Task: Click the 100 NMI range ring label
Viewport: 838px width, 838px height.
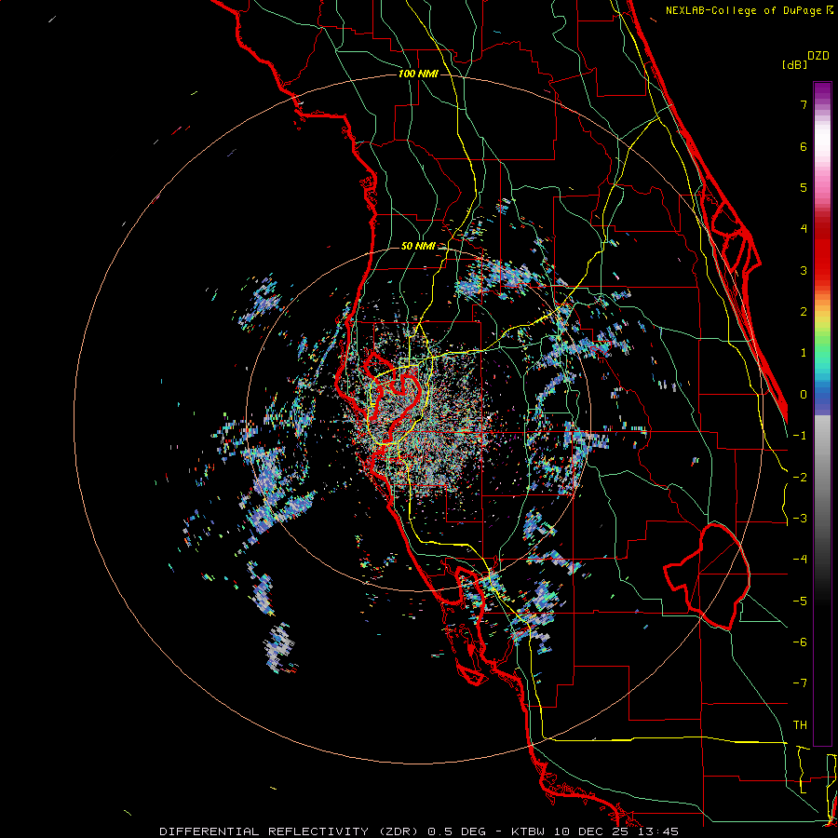Action: [418, 74]
